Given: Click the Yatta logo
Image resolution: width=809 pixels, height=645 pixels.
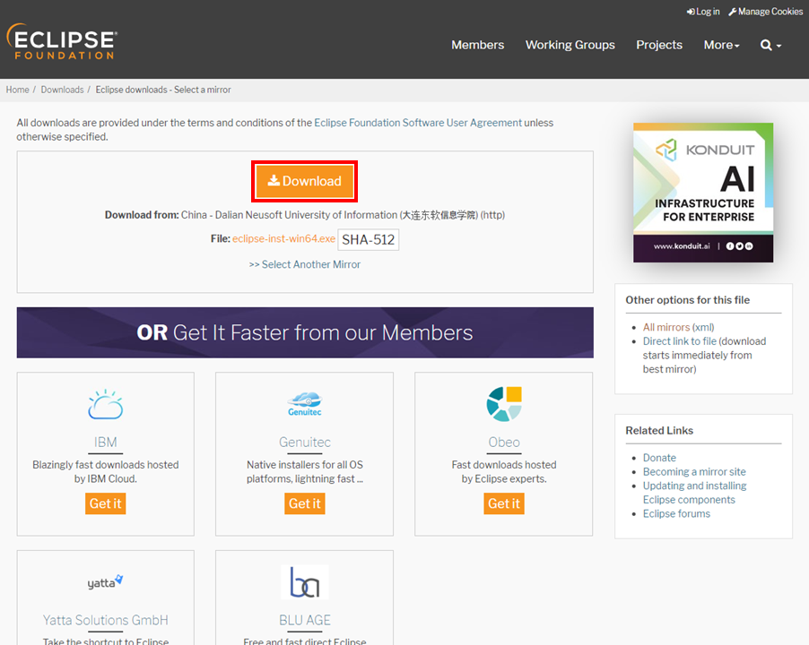Looking at the screenshot, I should (105, 582).
